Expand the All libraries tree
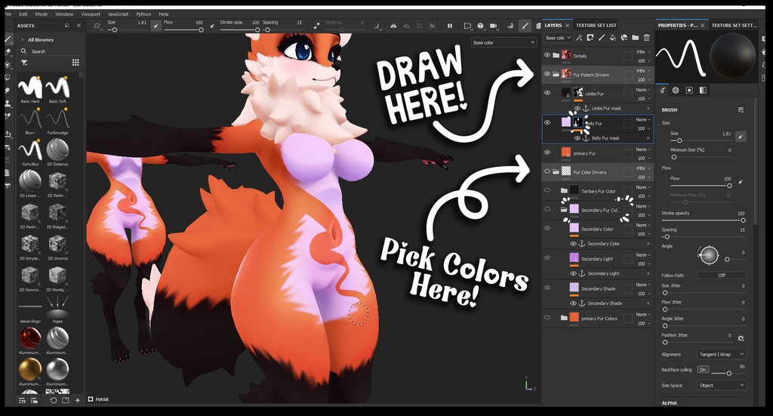 point(22,39)
